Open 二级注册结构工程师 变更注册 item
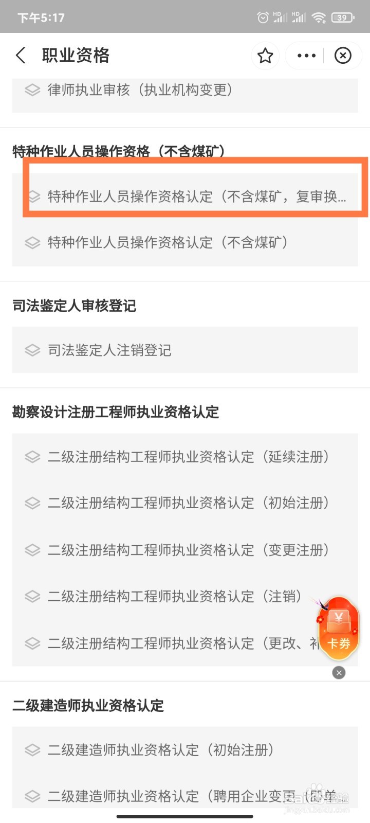This screenshot has width=370, height=823. tap(185, 550)
